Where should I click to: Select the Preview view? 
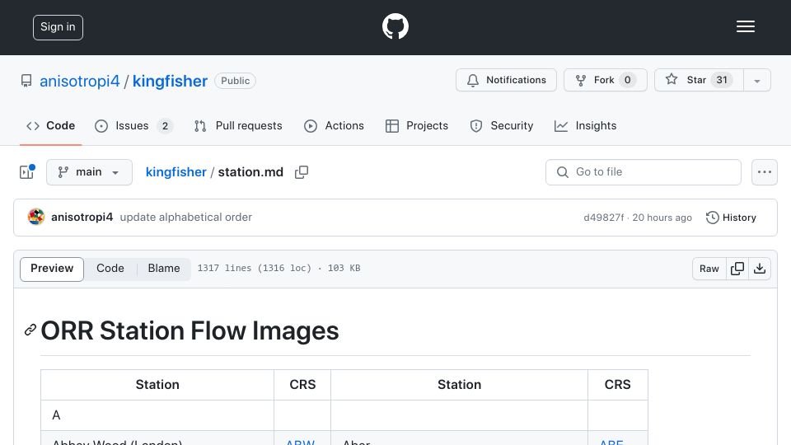[52, 269]
